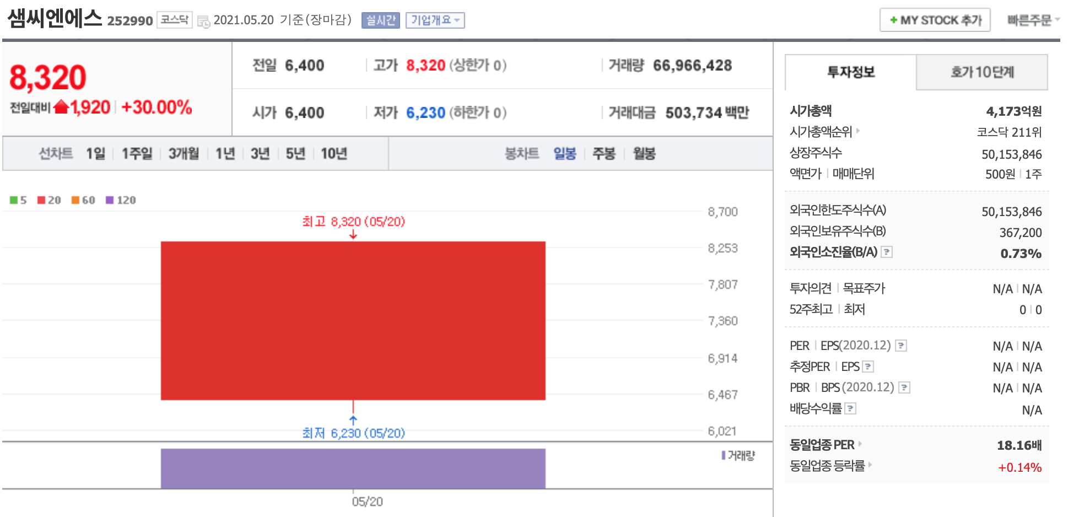The width and height of the screenshot is (1068, 517).
Task: Open help icon next to 외국인소진율(B/A)
Action: pyautogui.click(x=887, y=252)
